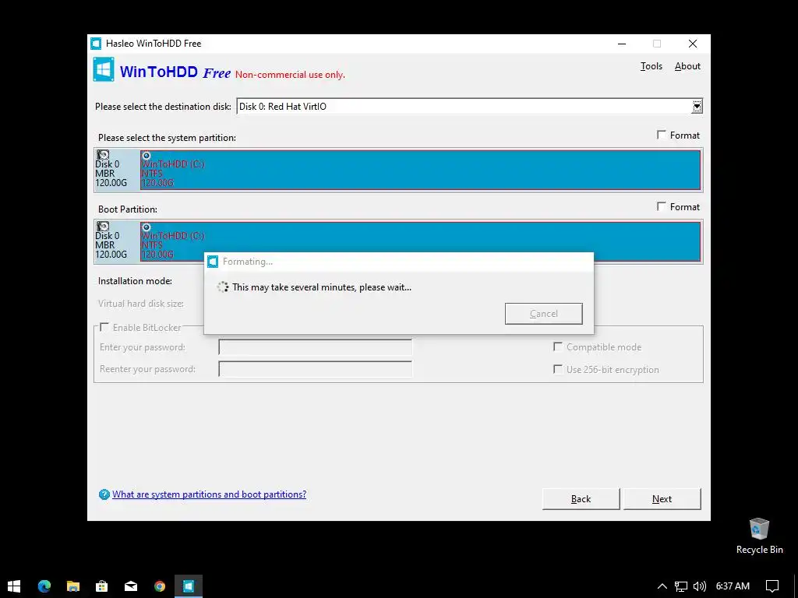Minimize the WinToHDD window

click(621, 44)
